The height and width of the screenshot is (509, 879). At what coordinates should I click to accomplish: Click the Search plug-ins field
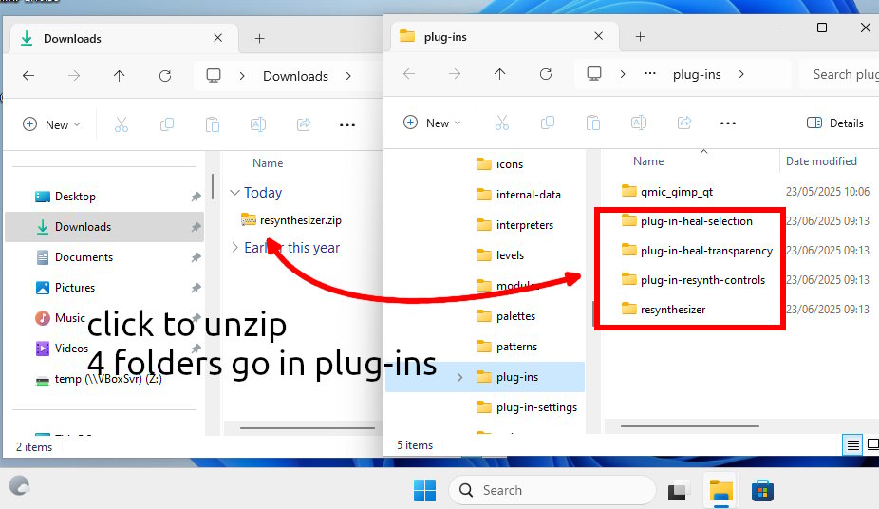click(x=838, y=74)
